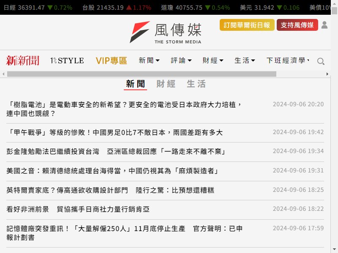The image size is (338, 253).
Task: Click 美元 31.942 ticker entry
Action: coord(270,8)
